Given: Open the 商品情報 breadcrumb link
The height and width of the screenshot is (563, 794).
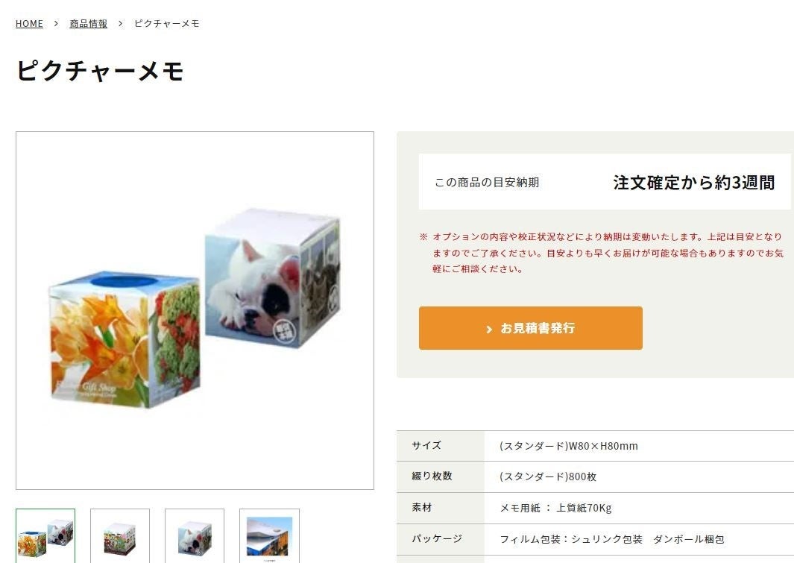Looking at the screenshot, I should (x=88, y=23).
